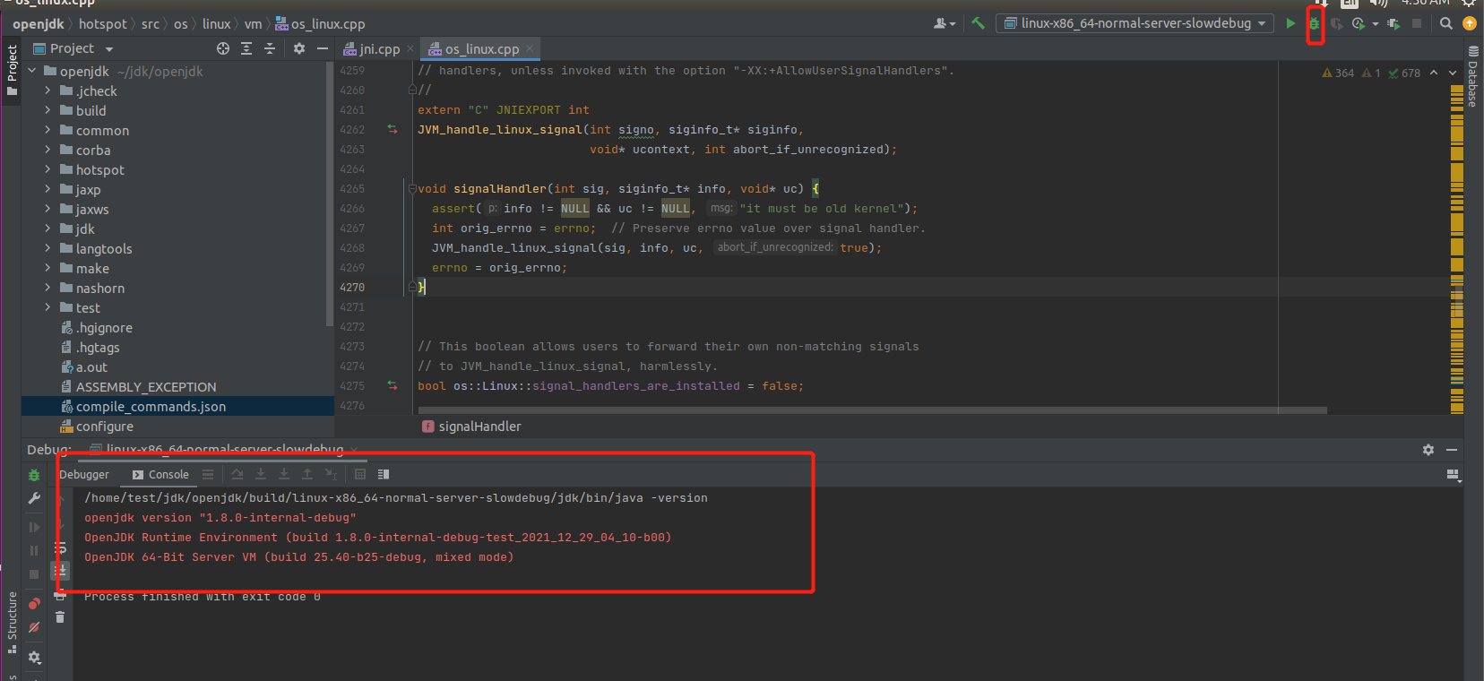Collapse the openjdk root folder

coord(32,71)
